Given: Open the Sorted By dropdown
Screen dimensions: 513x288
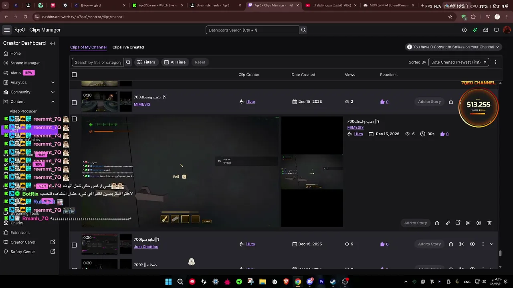Looking at the screenshot, I should click(459, 62).
